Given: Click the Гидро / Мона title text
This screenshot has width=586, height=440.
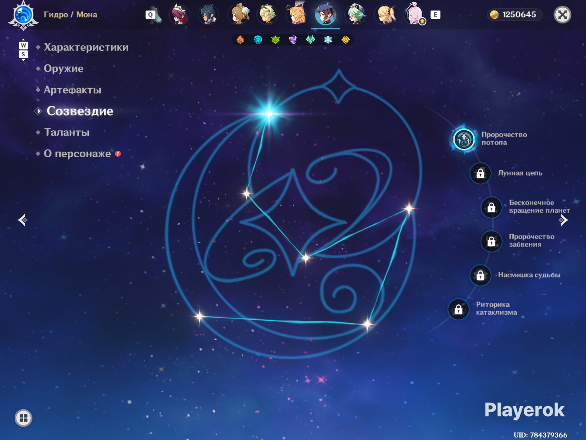Looking at the screenshot, I should pyautogui.click(x=71, y=15).
